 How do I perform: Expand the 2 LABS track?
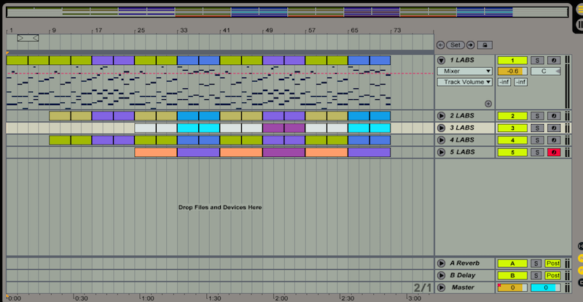(441, 116)
